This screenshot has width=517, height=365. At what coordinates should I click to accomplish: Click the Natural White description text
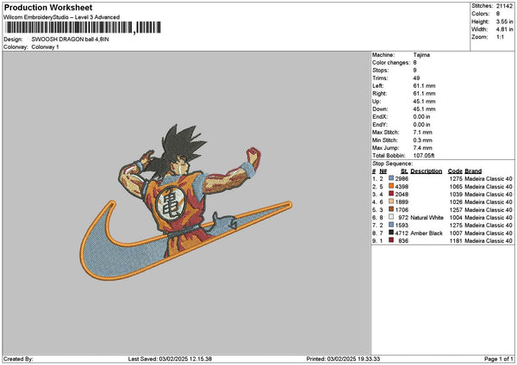(427, 218)
